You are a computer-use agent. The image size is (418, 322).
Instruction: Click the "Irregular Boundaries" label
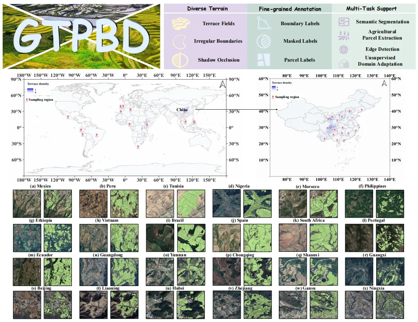point(218,41)
